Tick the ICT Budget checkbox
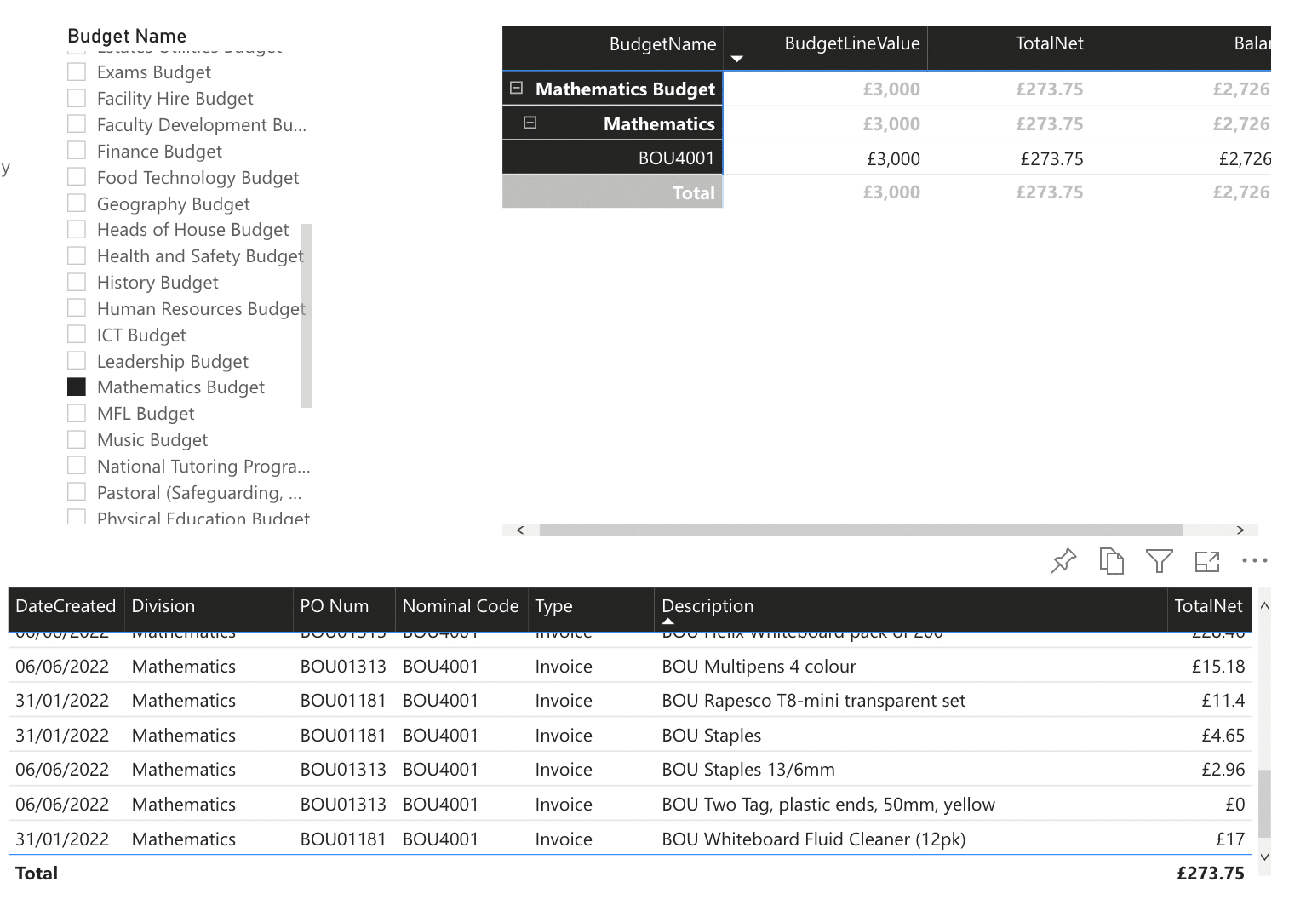The height and width of the screenshot is (911, 1306). pyautogui.click(x=77, y=335)
